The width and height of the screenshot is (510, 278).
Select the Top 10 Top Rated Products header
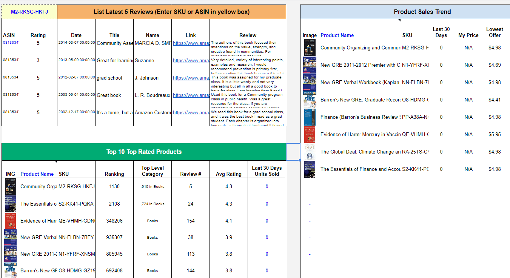pyautogui.click(x=144, y=152)
